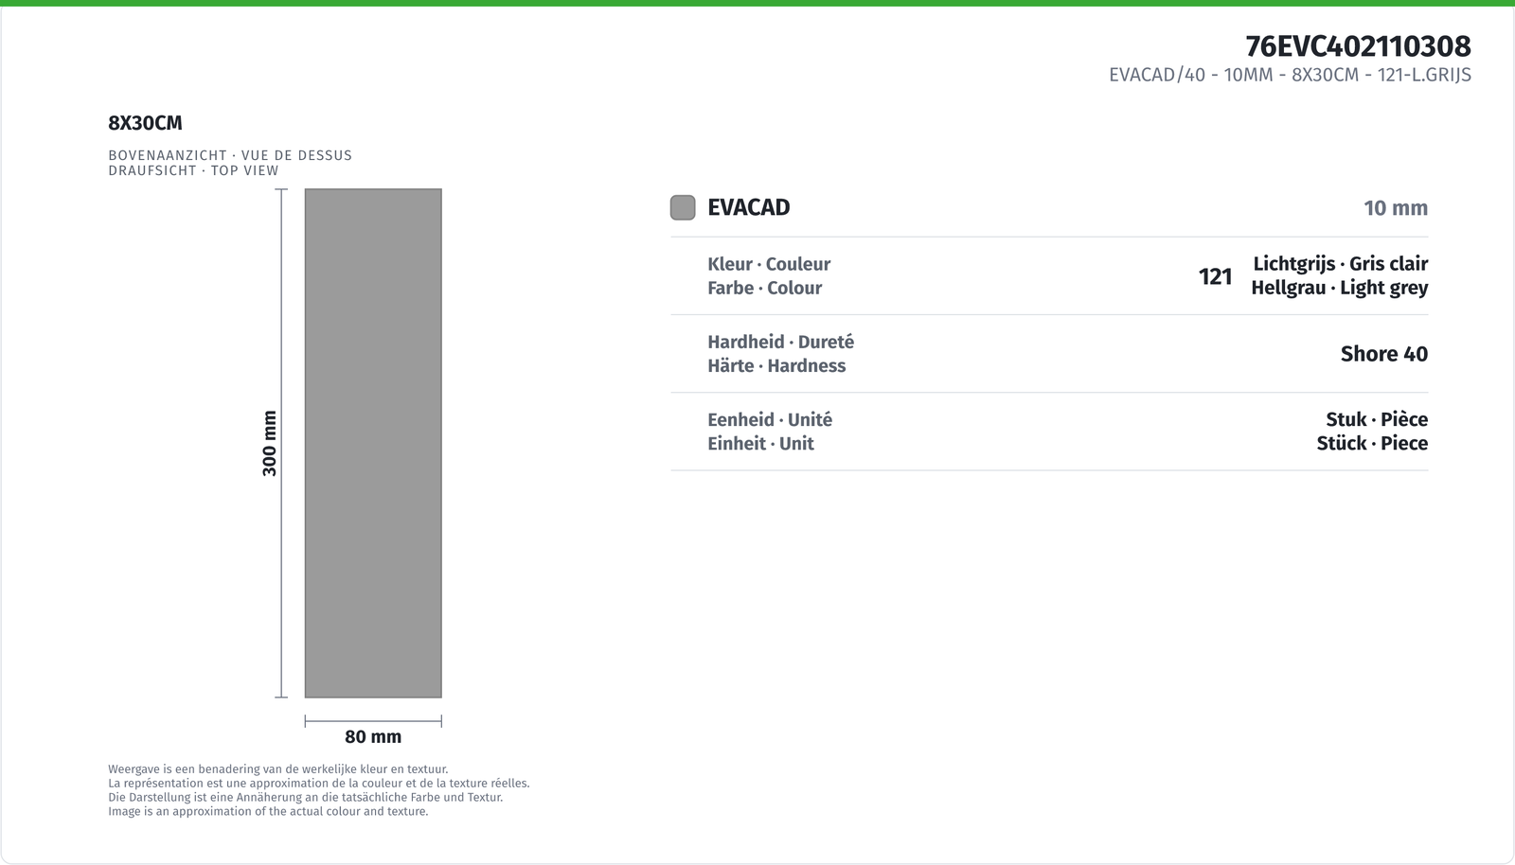Click the Einheit · Unit label
This screenshot has height=865, width=1515.
(x=760, y=443)
